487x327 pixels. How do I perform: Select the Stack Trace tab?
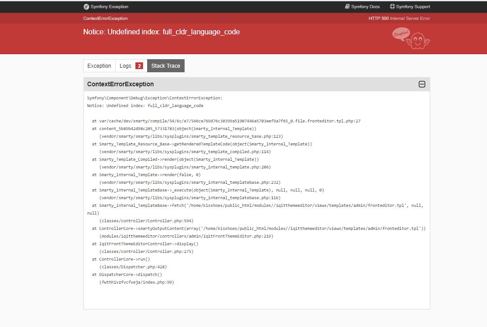pos(166,65)
